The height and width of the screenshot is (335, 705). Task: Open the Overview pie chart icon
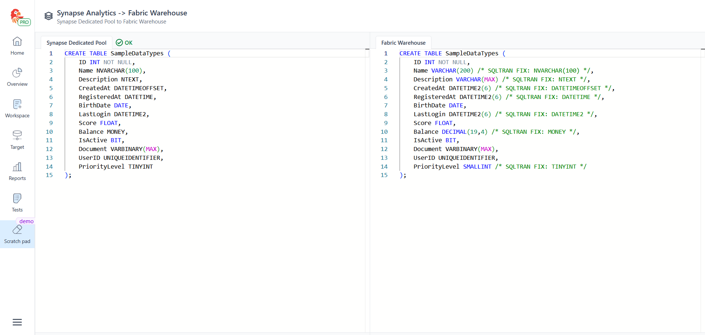click(17, 73)
